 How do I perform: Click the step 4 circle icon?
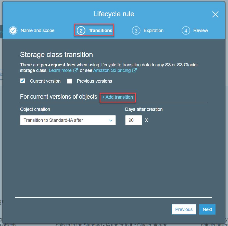click(186, 31)
